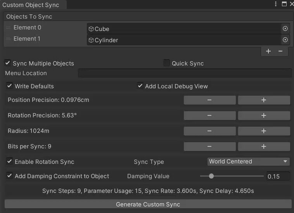Toggle Add Damping Constraint to Object checkbox
This screenshot has width=294, height=213.
[9, 175]
